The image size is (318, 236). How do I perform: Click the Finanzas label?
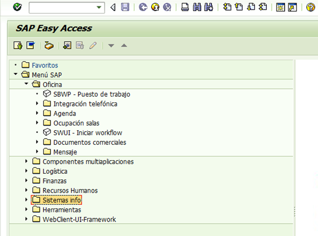point(54,181)
